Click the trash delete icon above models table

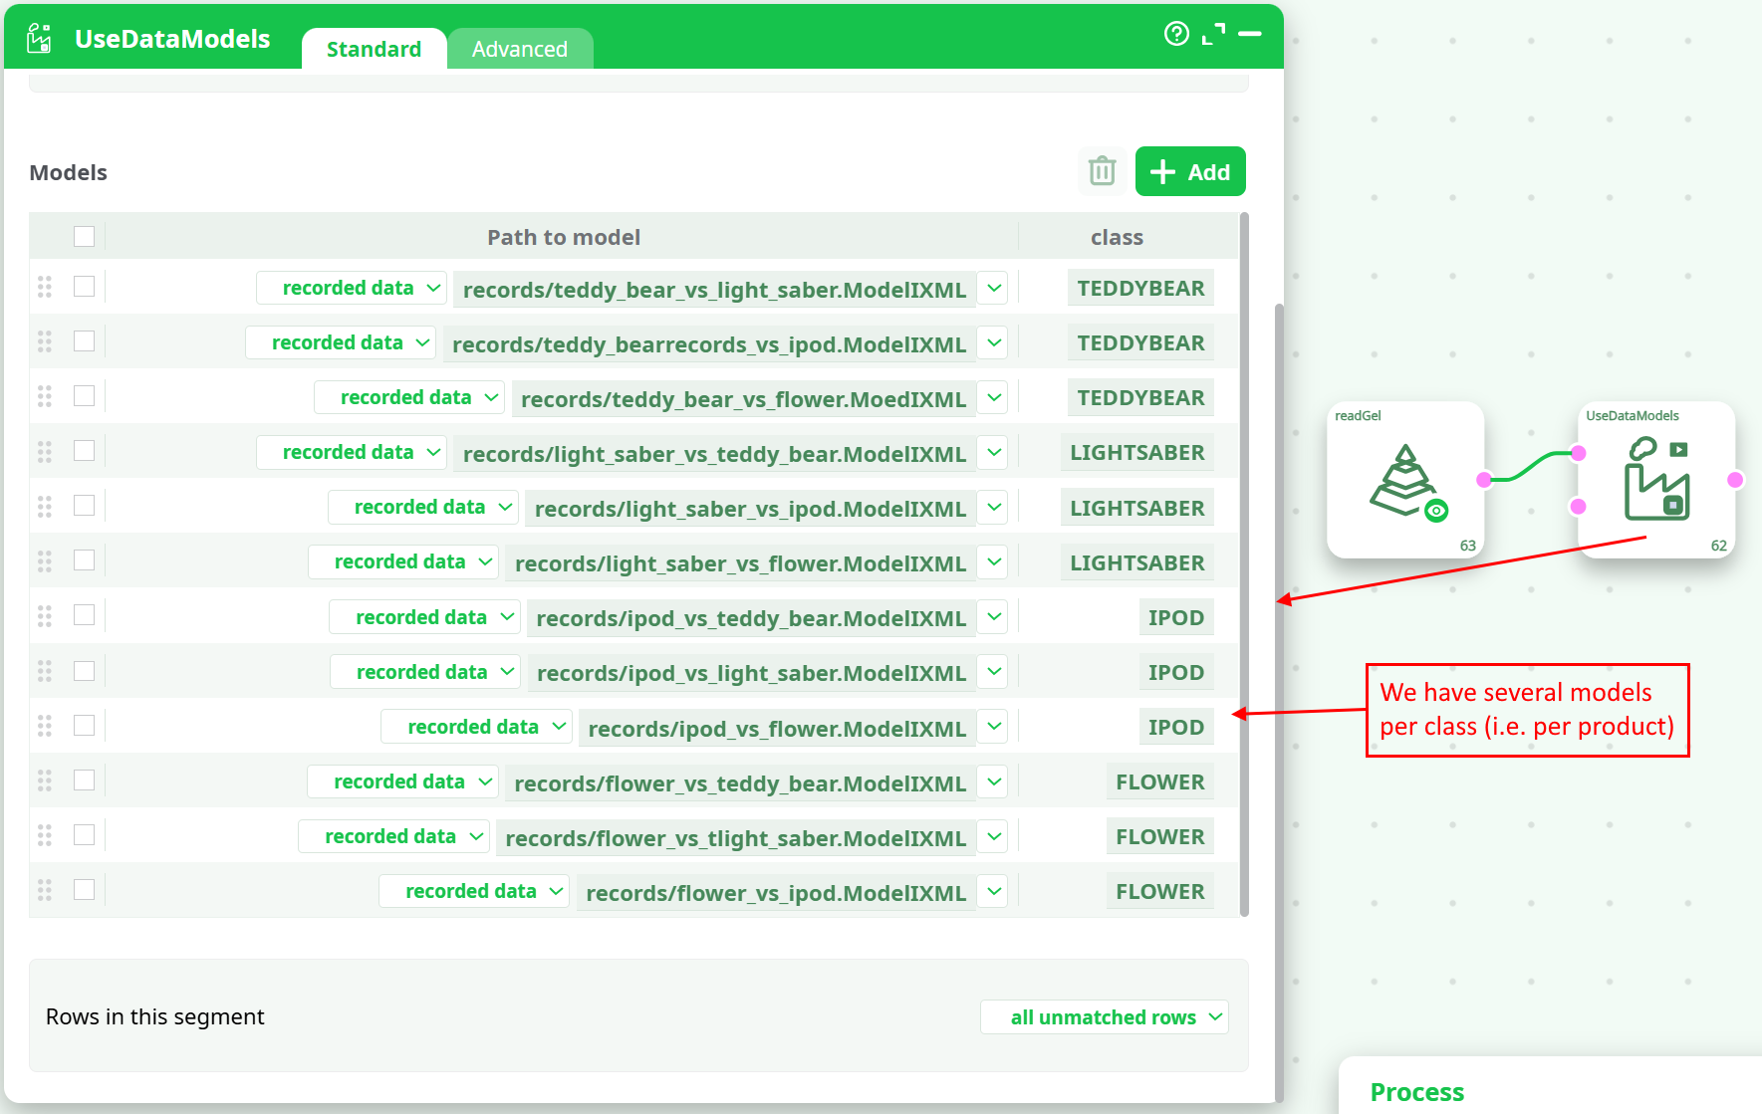click(1102, 171)
